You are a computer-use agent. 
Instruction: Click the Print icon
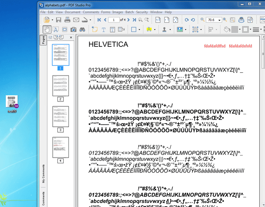[x=67, y=20]
